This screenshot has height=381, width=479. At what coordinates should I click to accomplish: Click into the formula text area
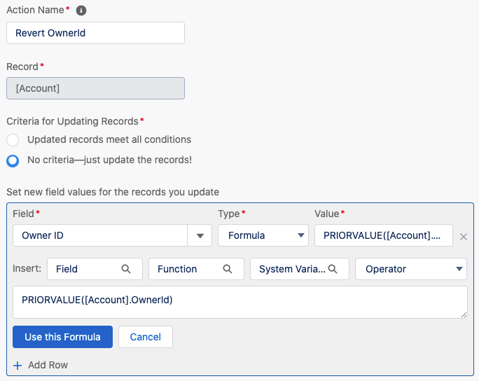coord(240,302)
